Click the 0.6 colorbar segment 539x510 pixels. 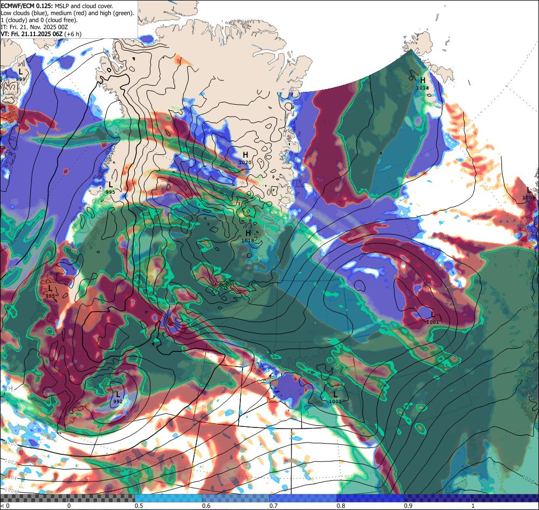(x=236, y=498)
